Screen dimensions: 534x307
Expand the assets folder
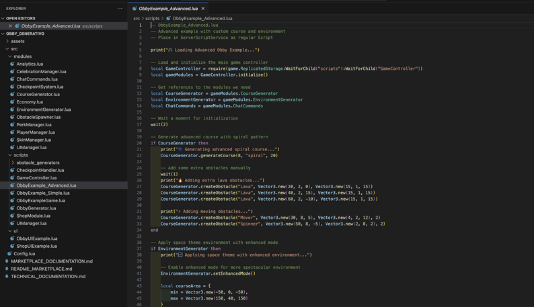pyautogui.click(x=6, y=42)
